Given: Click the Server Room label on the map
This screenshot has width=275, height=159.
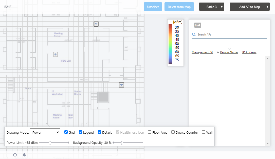Looking at the screenshot, I should tap(78, 93).
